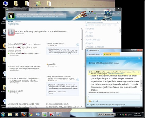Close the dennis_g51 conversation tab
The image size is (145, 118).
(x=101, y=54)
